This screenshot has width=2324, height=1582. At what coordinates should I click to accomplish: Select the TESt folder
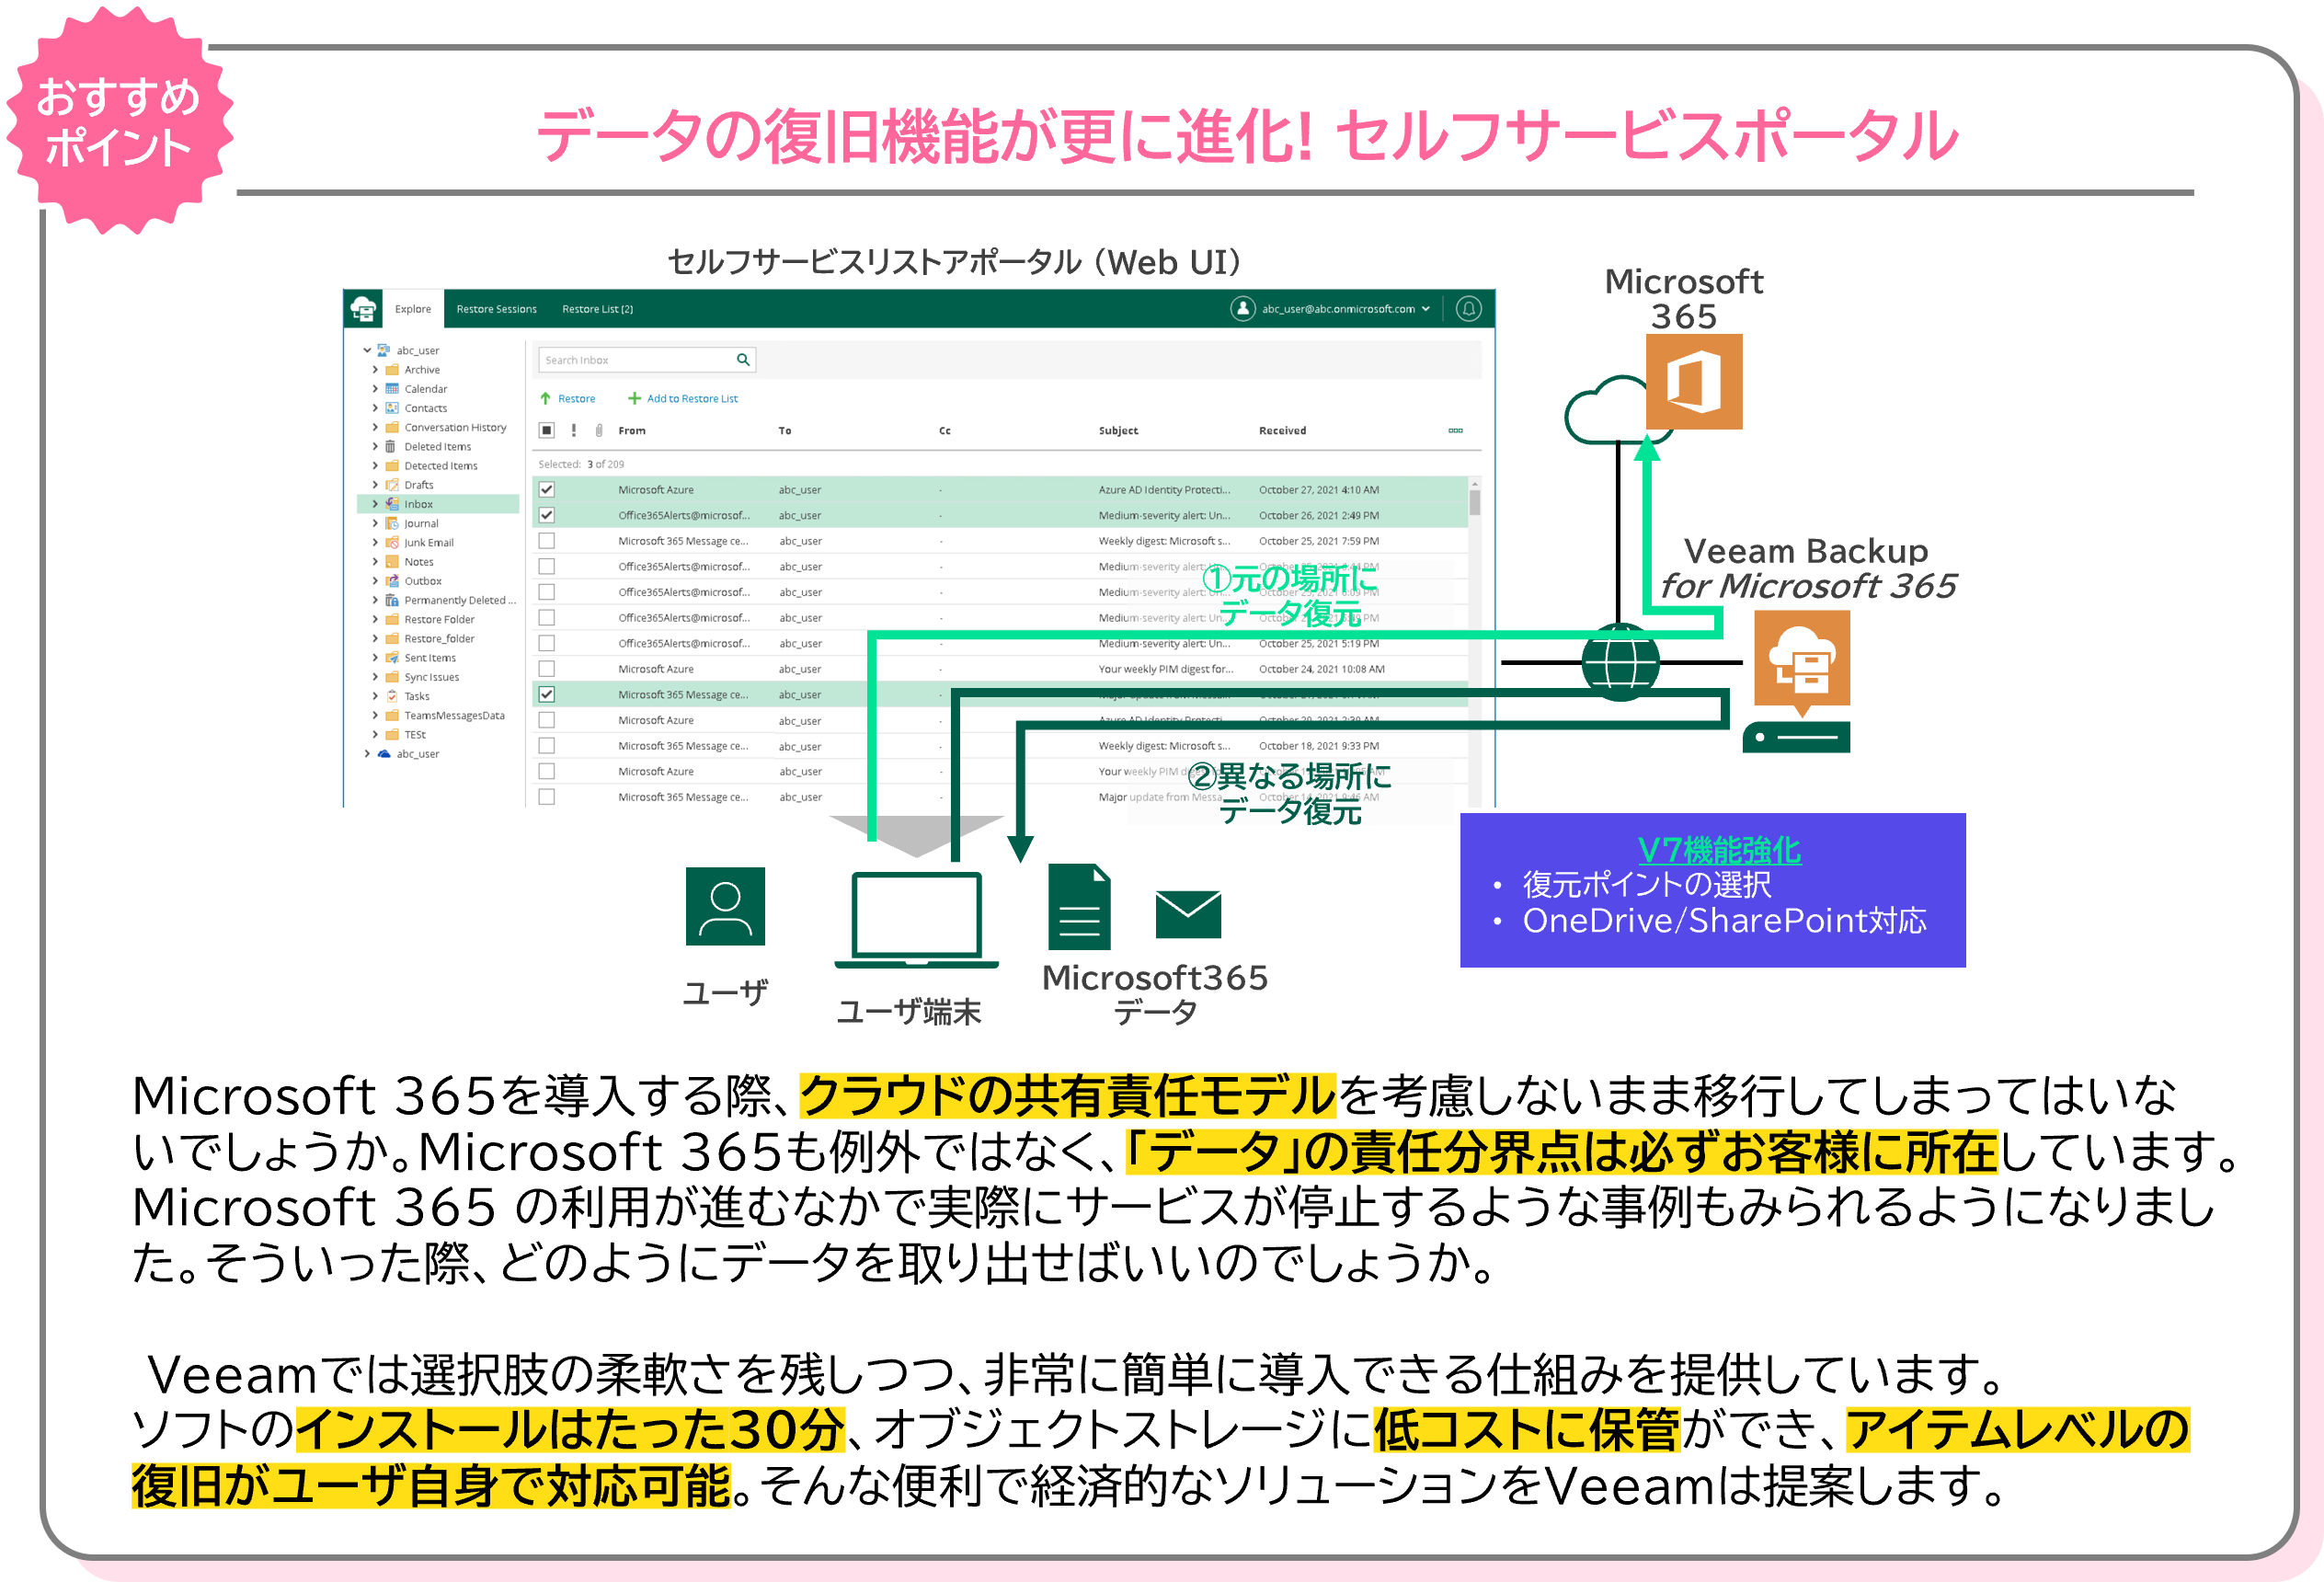click(415, 735)
